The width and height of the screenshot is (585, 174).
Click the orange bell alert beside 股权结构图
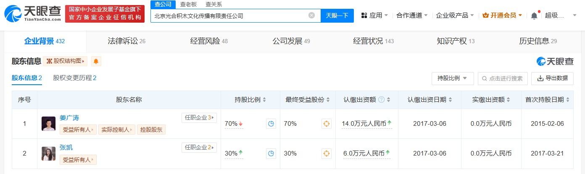tap(96, 61)
